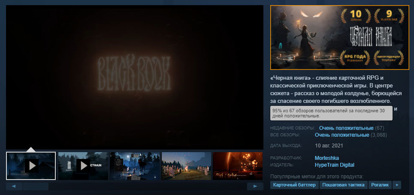414x195 pixels.
Task: Add a tag with the plus button
Action: click(396, 185)
